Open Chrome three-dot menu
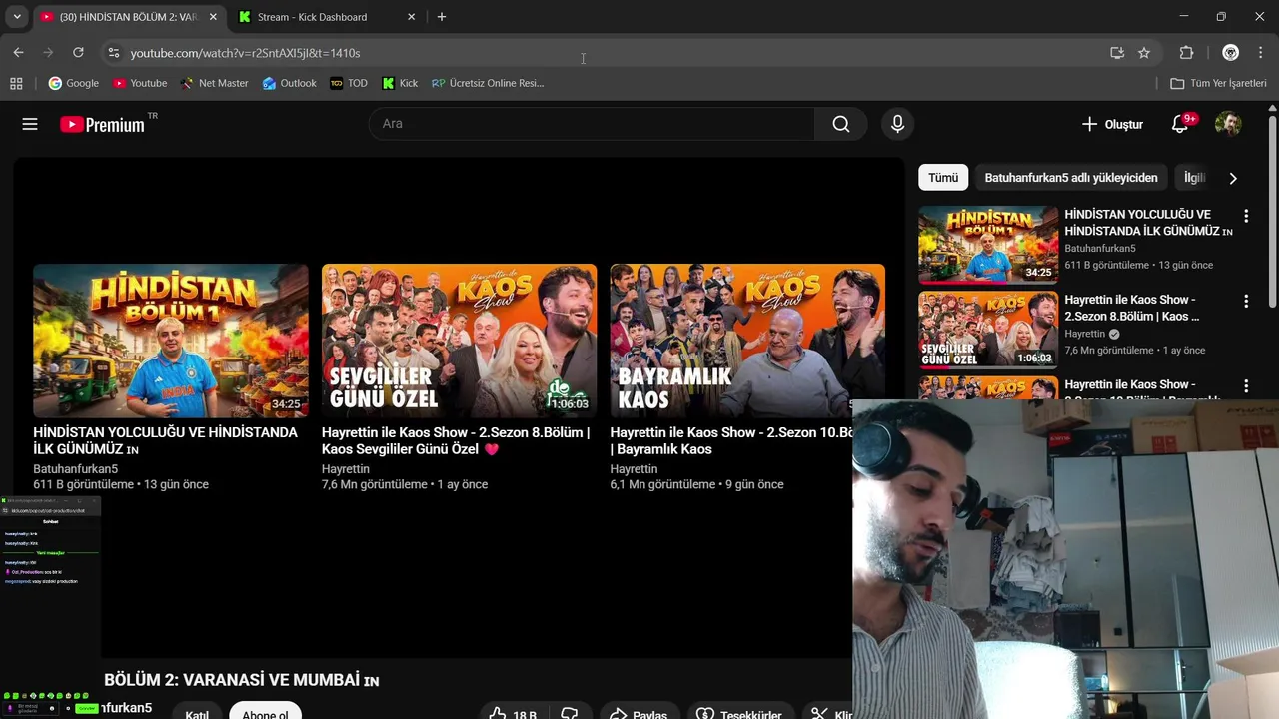Viewport: 1279px width, 719px height. [x=1261, y=53]
